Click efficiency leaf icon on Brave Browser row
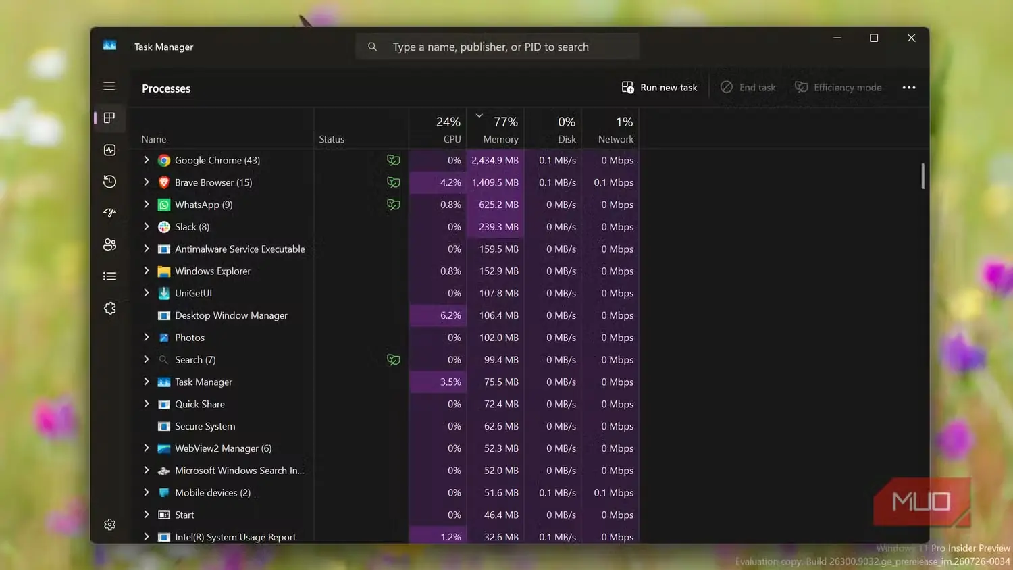Screen dimensions: 1013x570 tap(393, 182)
